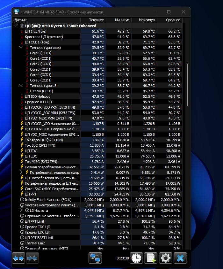Collapse the Температуры ядер subgroup
The height and width of the screenshot is (269, 223).
tap(21, 48)
